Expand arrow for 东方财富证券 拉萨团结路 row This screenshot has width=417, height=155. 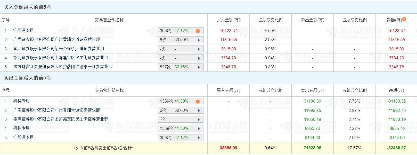click(x=199, y=67)
